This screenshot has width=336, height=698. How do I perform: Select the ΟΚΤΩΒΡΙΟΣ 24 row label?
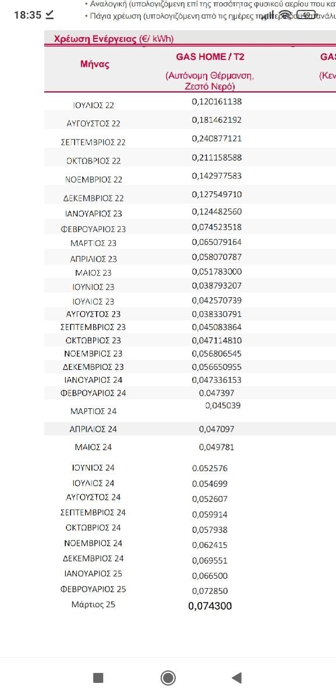(x=93, y=528)
